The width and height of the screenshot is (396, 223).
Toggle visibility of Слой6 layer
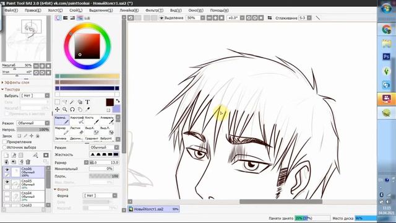point(7,169)
